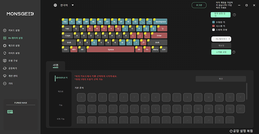Viewport: 259px width, 134px height.
Task: Open 라이트 설정 menu item
Action: tap(14, 53)
